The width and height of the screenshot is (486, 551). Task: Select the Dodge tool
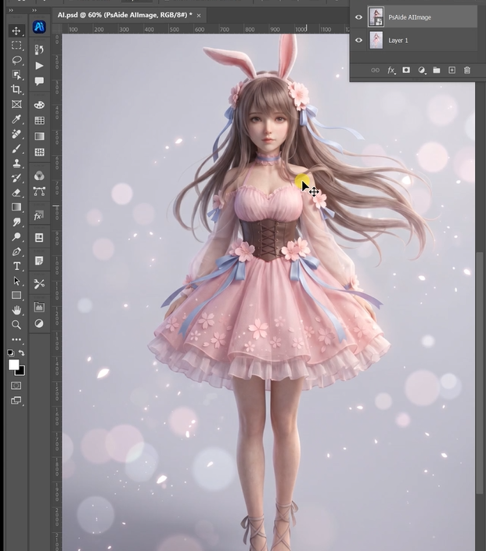[x=16, y=237]
